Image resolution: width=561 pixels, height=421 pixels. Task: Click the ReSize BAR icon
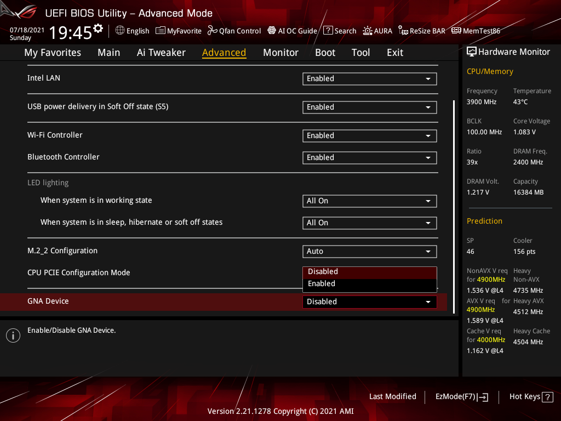(x=421, y=31)
